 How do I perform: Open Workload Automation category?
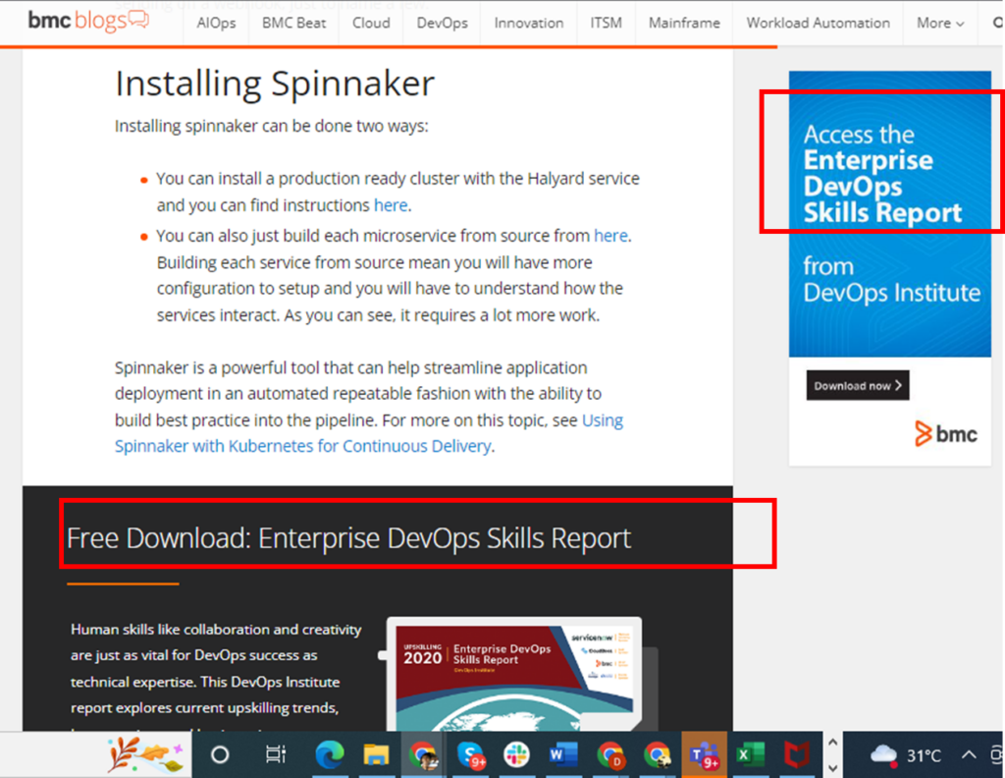click(x=818, y=24)
